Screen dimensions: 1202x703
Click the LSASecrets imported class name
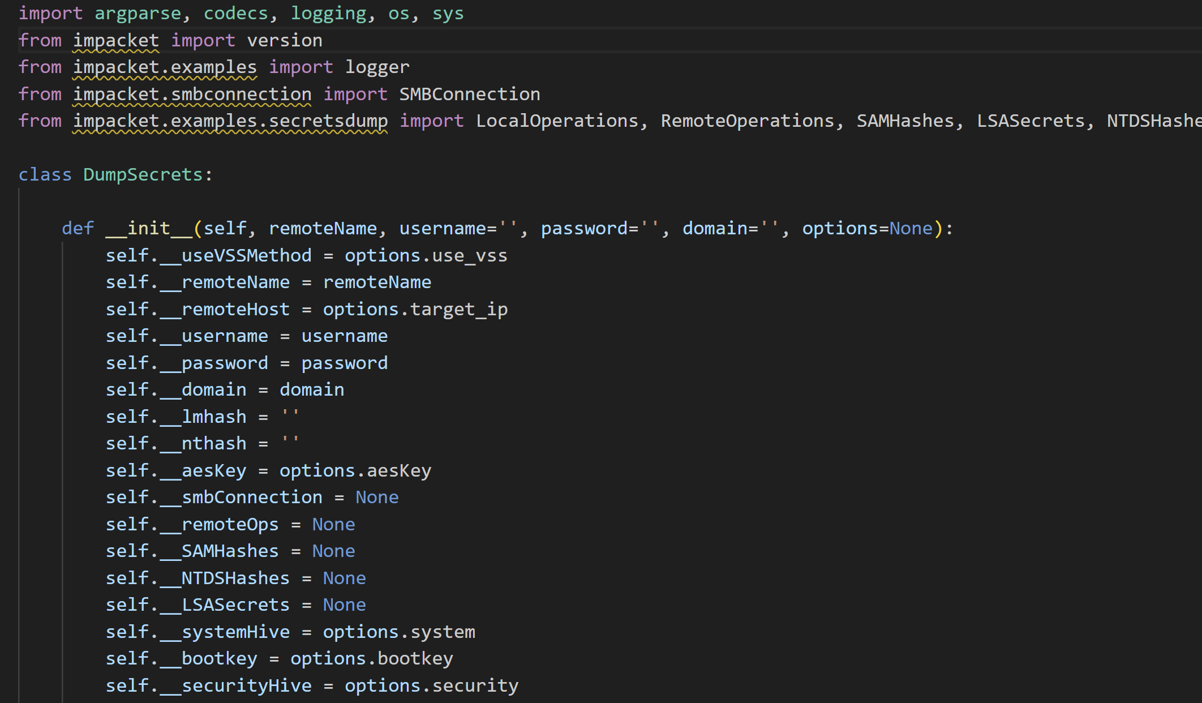coord(1031,121)
